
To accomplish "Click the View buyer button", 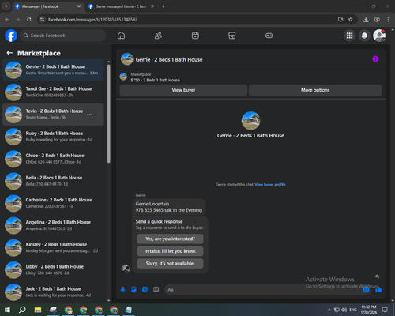I will pyautogui.click(x=183, y=90).
